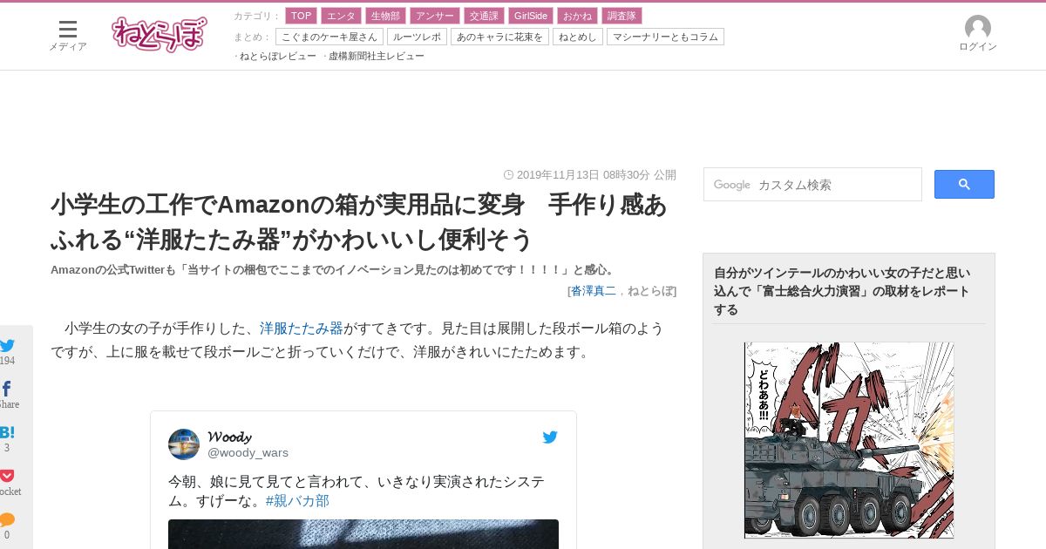Click the ねとらぼ logo
This screenshot has width=1046, height=549.
160,35
